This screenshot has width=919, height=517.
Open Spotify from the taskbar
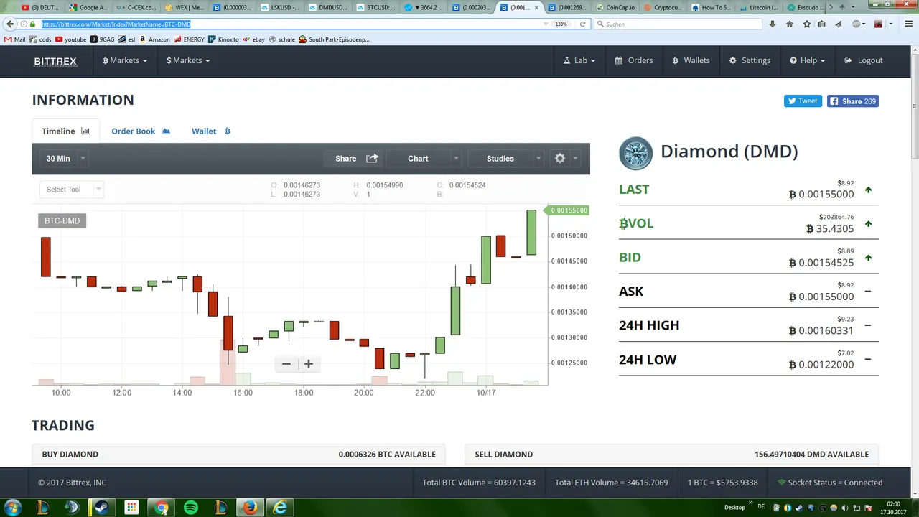click(x=190, y=507)
